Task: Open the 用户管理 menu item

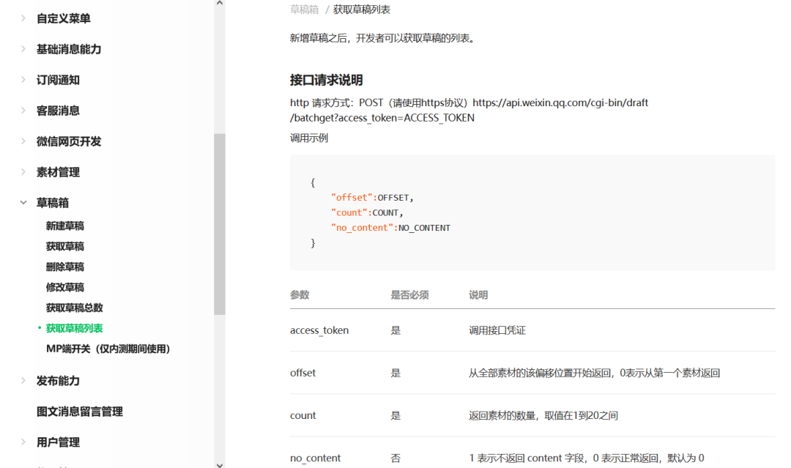Action: (58, 443)
